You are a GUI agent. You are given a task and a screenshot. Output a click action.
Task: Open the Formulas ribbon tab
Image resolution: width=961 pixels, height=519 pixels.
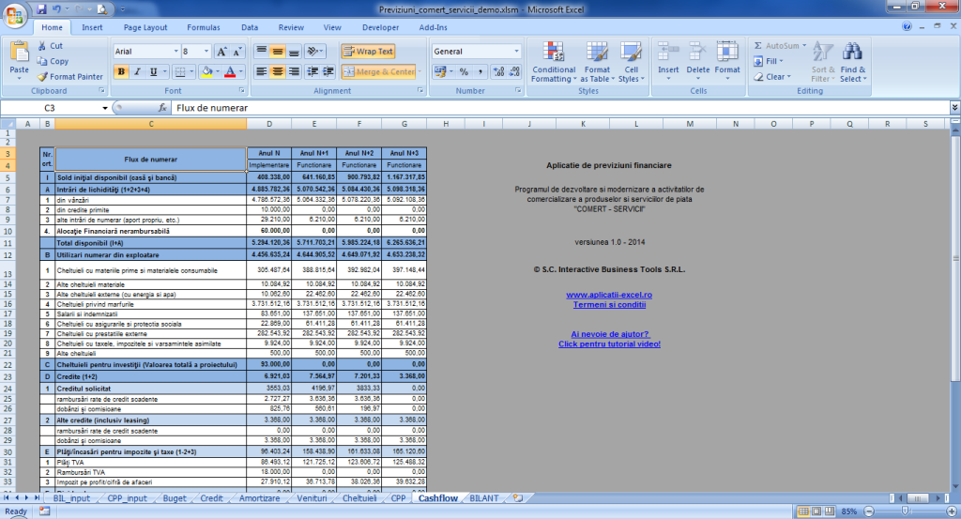pos(204,27)
